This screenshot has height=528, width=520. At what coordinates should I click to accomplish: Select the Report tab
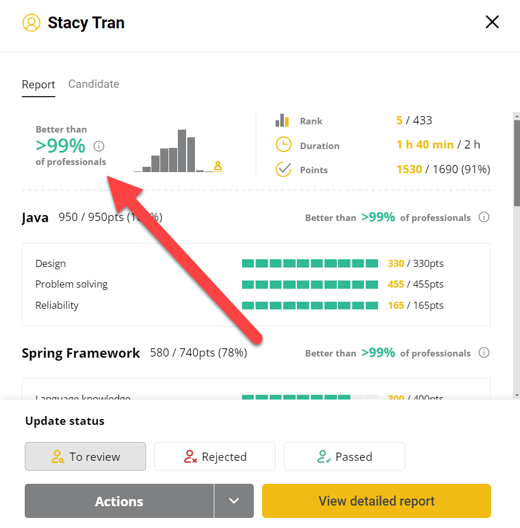click(38, 85)
